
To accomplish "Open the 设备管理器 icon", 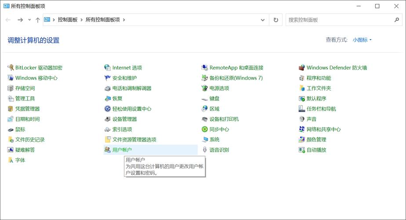I will [x=108, y=119].
